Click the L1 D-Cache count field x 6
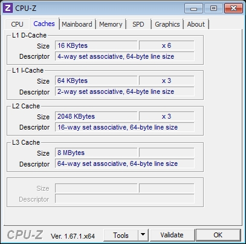The width and height of the screenshot is (246, 244). (x=166, y=45)
